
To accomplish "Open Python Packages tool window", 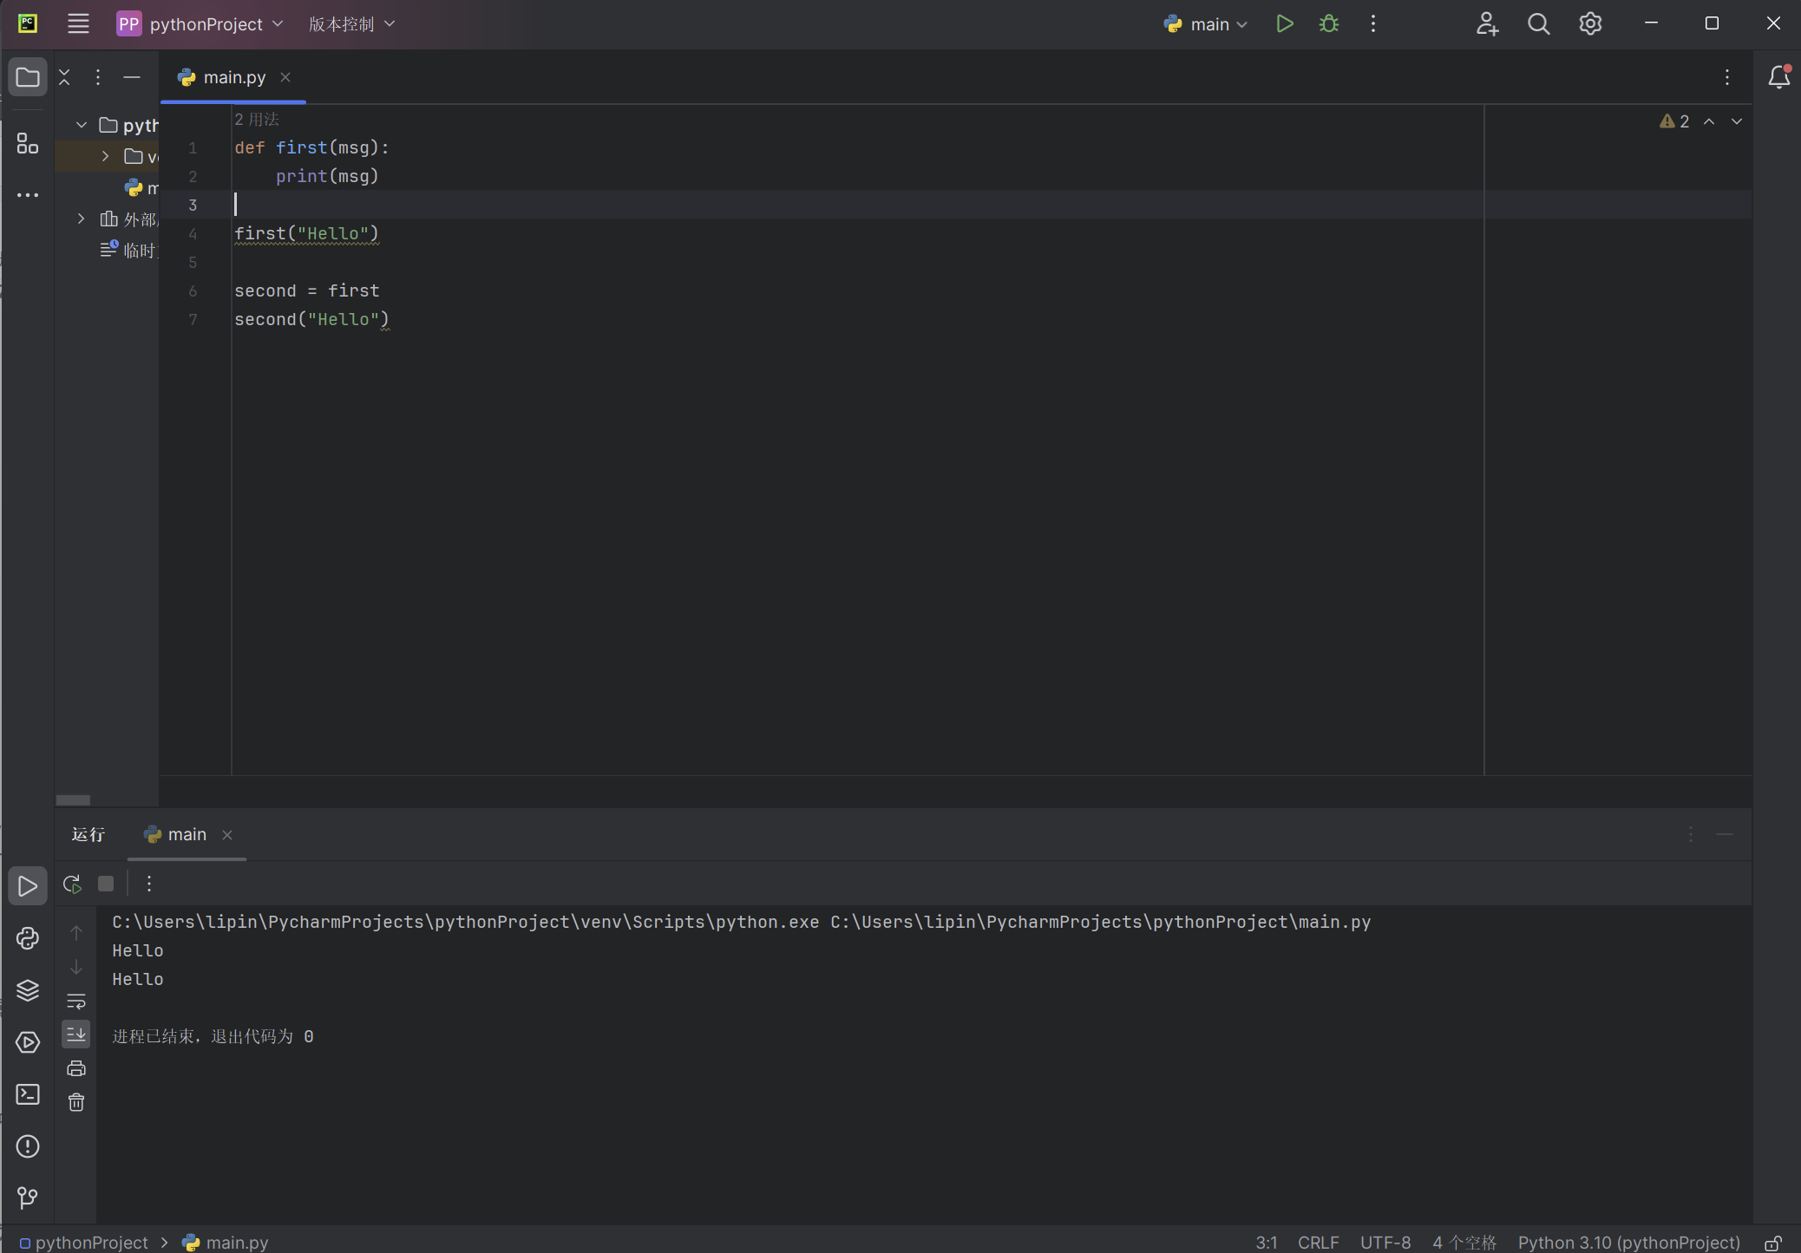I will coord(28,990).
